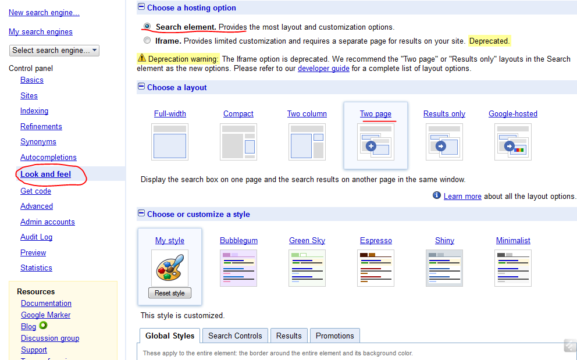Open the Look and feel link
Viewport: 577px width, 360px height.
point(45,174)
